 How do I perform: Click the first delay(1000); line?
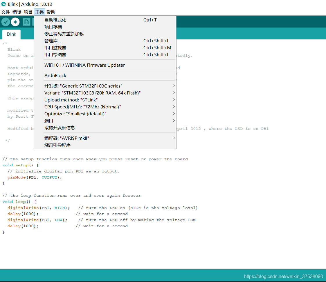pos(23,214)
